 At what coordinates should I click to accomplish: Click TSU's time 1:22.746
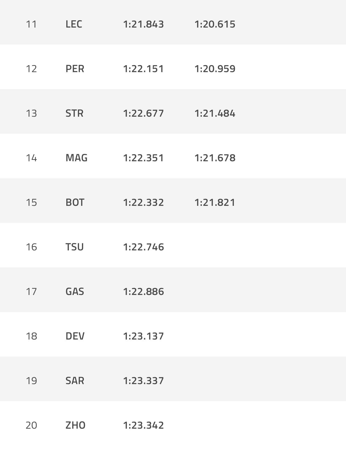143,247
